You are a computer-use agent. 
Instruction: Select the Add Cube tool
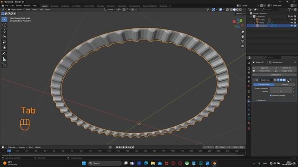[x=4, y=65]
